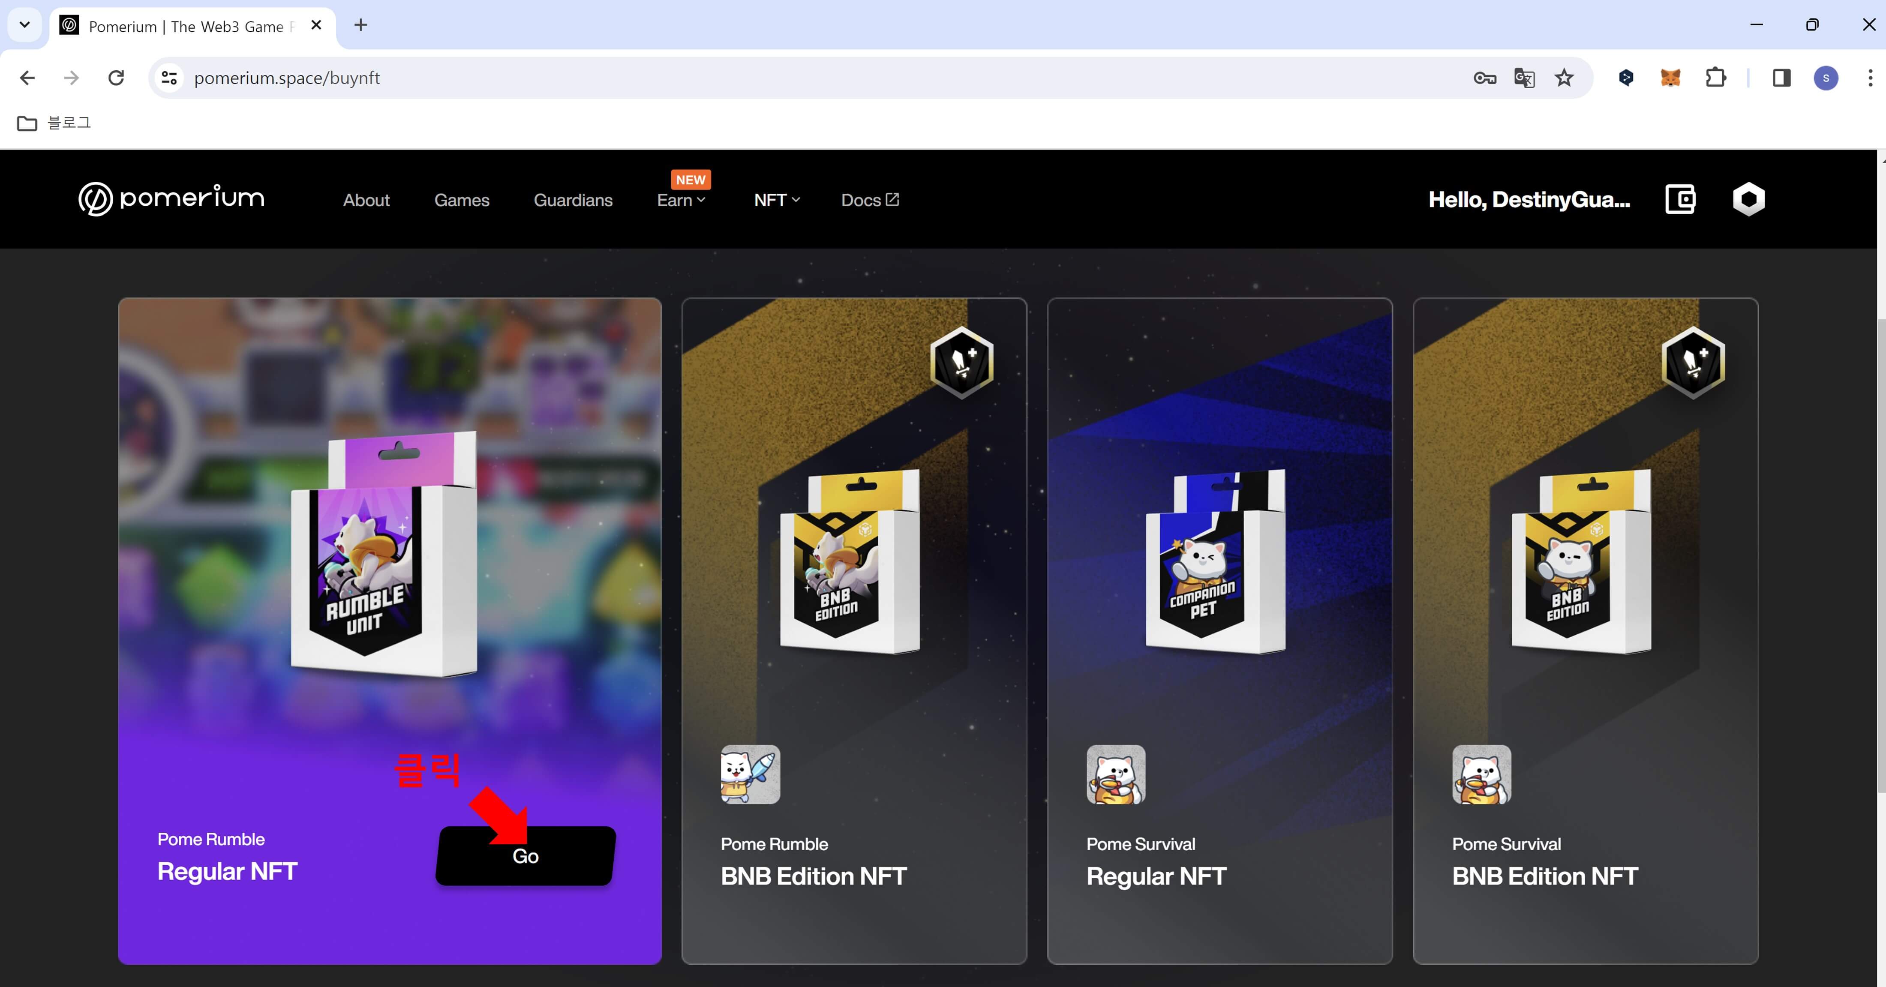Click the hexagon profile icon in header
Viewport: 1886px width, 987px height.
point(1748,199)
